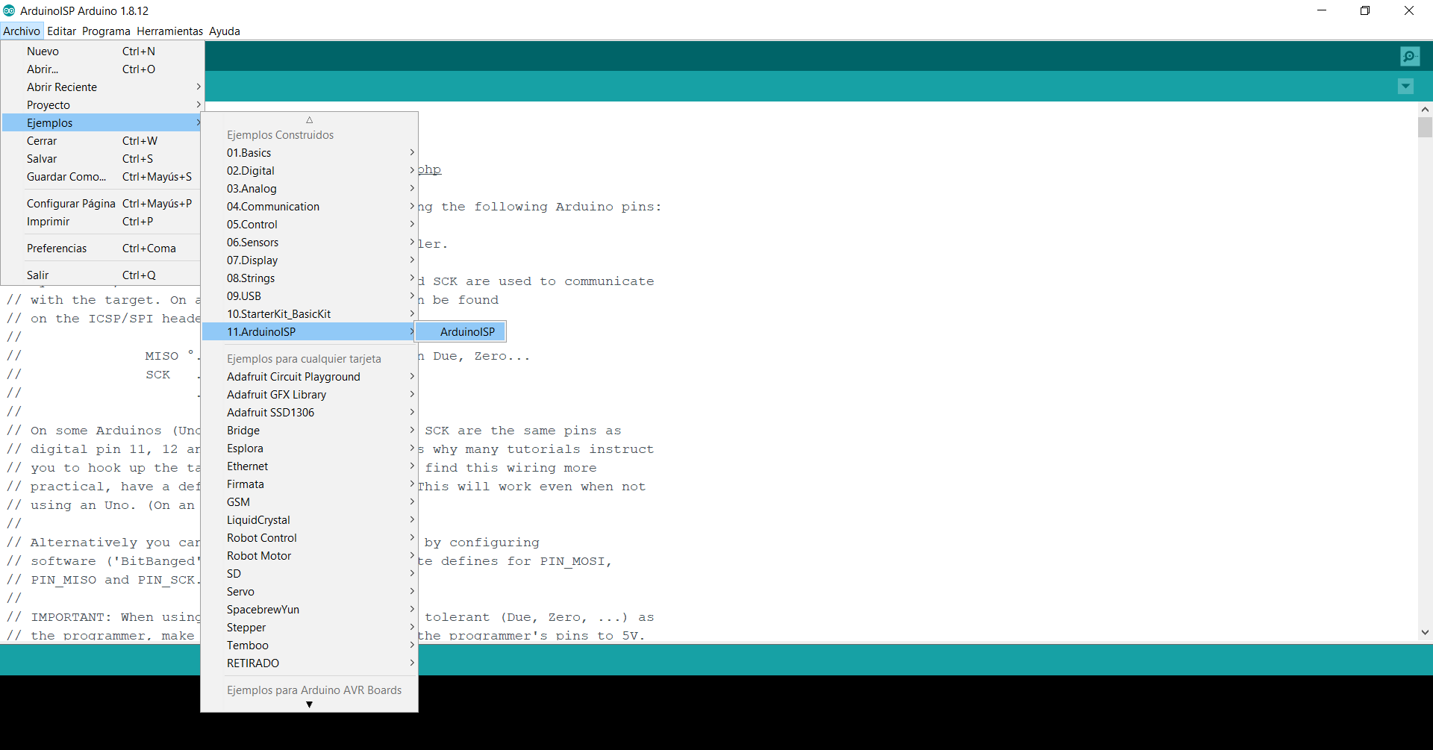Open the 10.StarterKit_BasicKit submenu

pyautogui.click(x=309, y=314)
